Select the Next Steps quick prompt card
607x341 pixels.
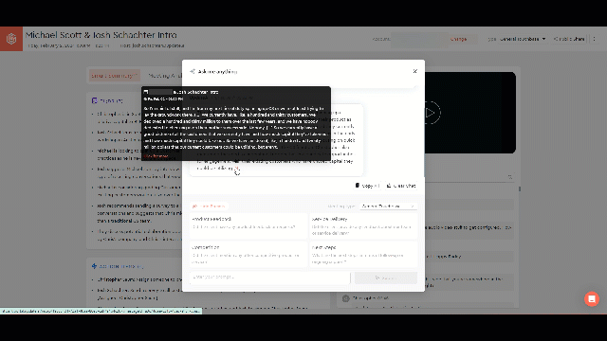tap(363, 254)
